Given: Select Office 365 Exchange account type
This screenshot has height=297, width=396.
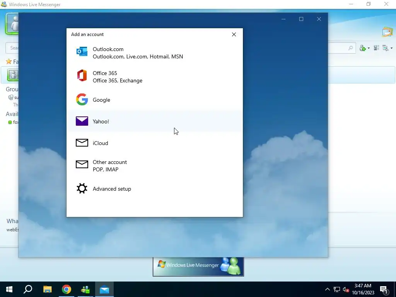Looking at the screenshot, I should (x=155, y=77).
